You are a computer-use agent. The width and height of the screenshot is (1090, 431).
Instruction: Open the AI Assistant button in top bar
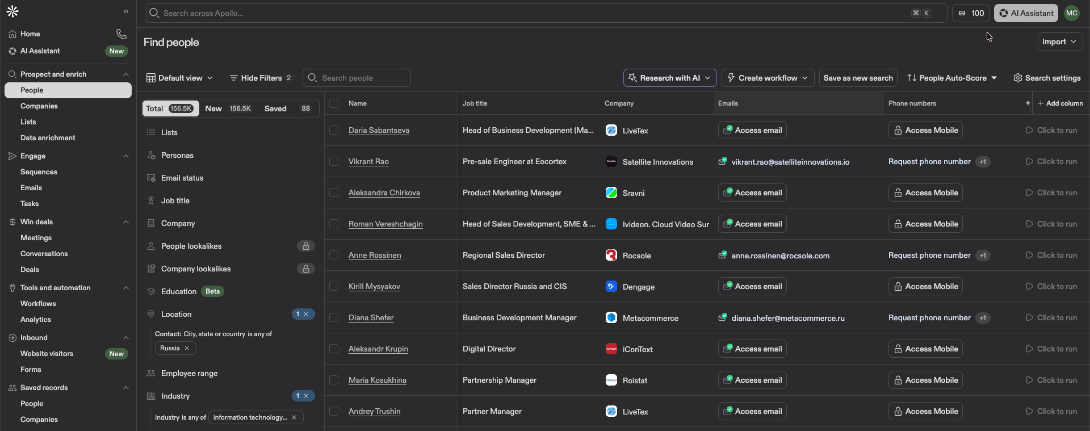pyautogui.click(x=1026, y=13)
